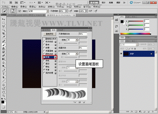
Task: Open the brush preset picker arrow
Action: pyautogui.click(x=16, y=11)
